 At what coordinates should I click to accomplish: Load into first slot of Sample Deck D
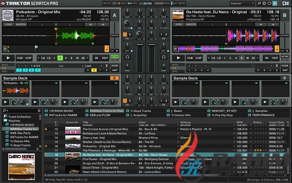(197, 83)
